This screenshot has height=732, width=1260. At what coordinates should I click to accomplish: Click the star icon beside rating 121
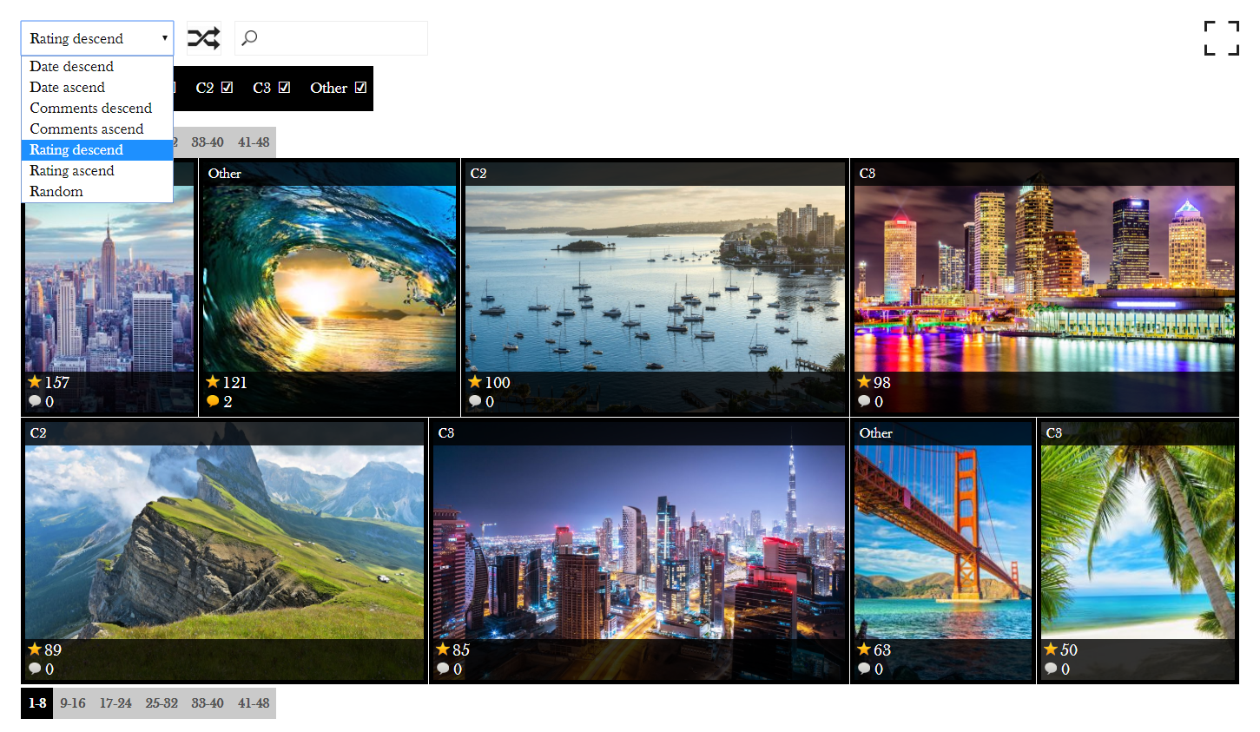point(213,382)
